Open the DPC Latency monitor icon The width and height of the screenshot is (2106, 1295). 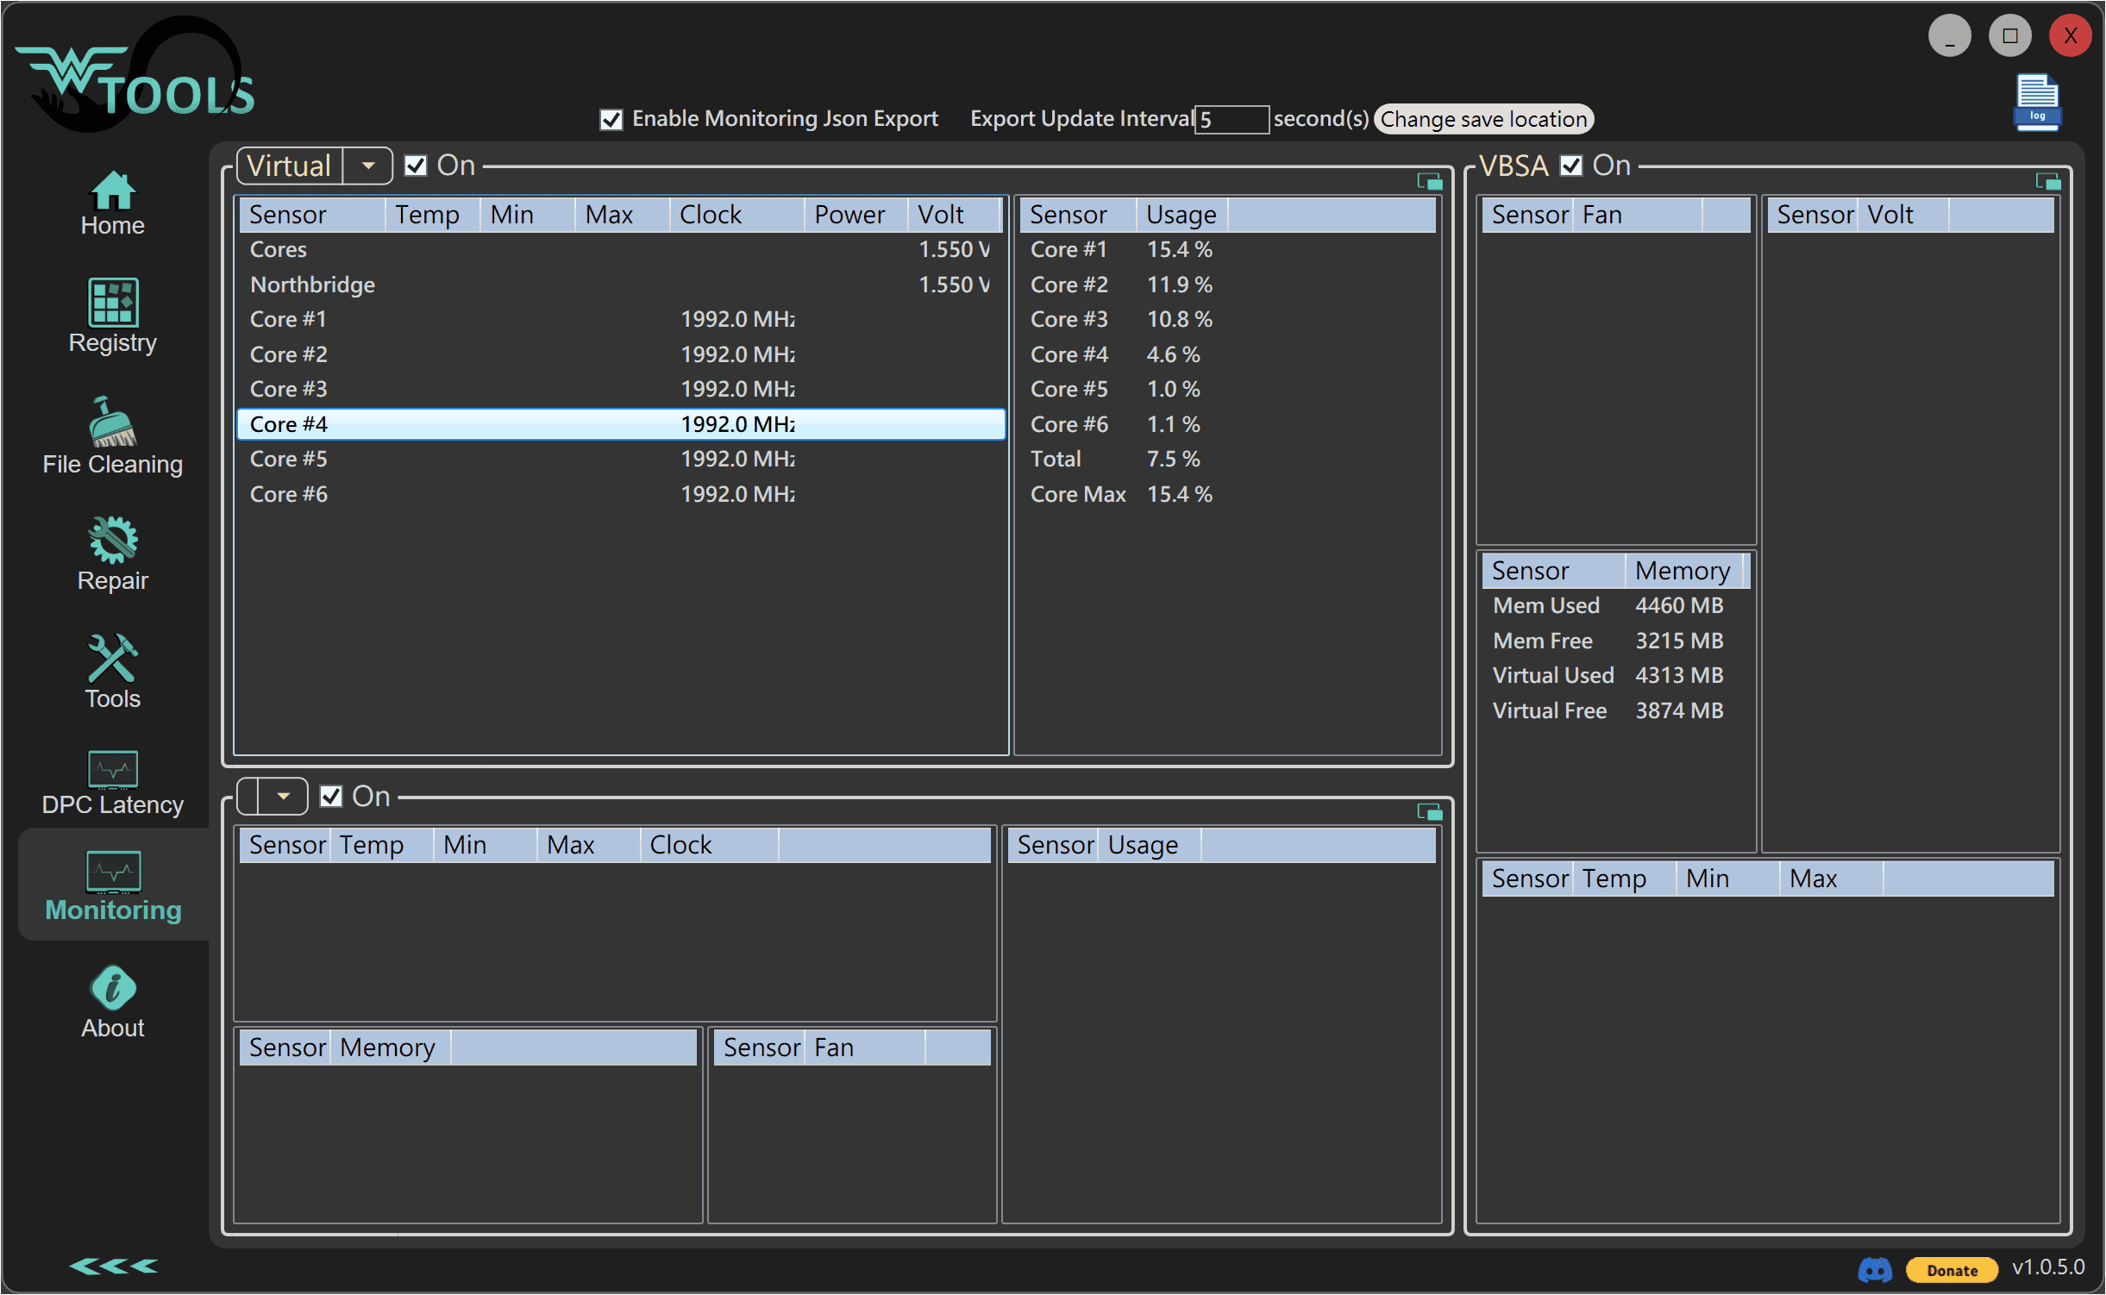pyautogui.click(x=113, y=768)
